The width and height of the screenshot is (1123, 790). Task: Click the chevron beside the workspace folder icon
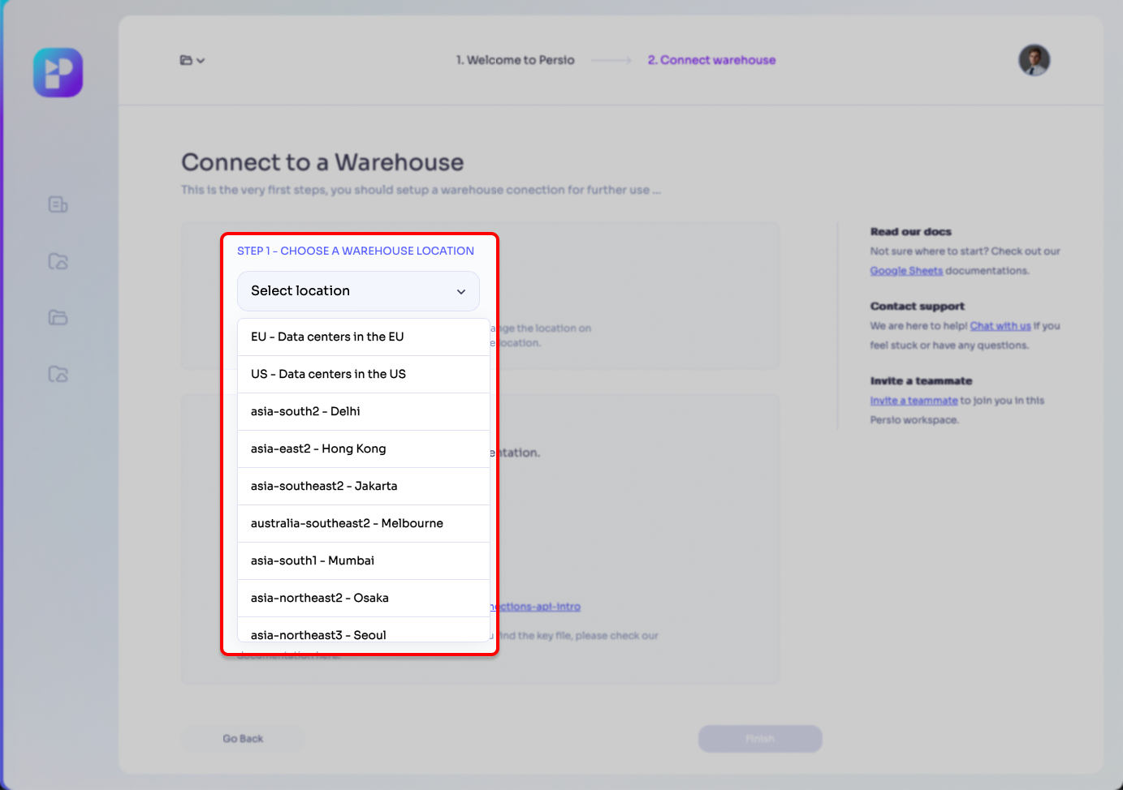click(201, 61)
